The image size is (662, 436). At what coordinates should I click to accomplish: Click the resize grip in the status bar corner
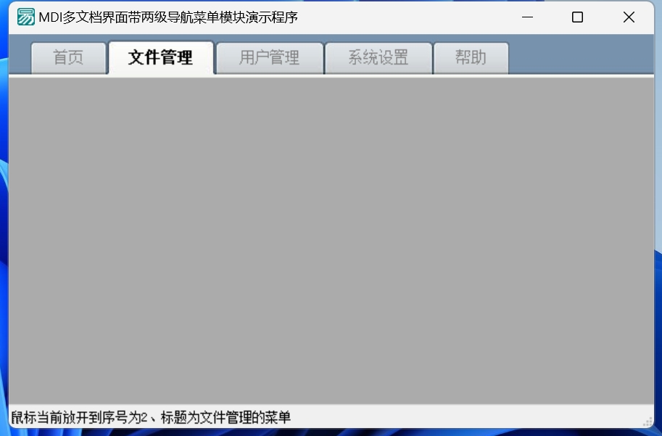[x=647, y=421]
